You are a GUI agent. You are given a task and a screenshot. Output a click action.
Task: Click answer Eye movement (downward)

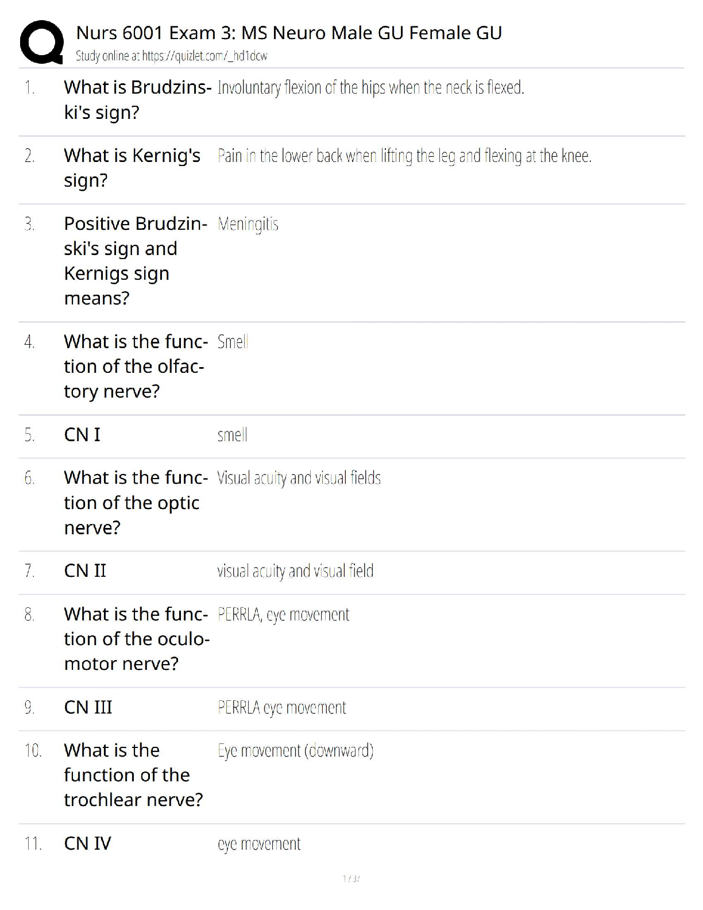(296, 750)
